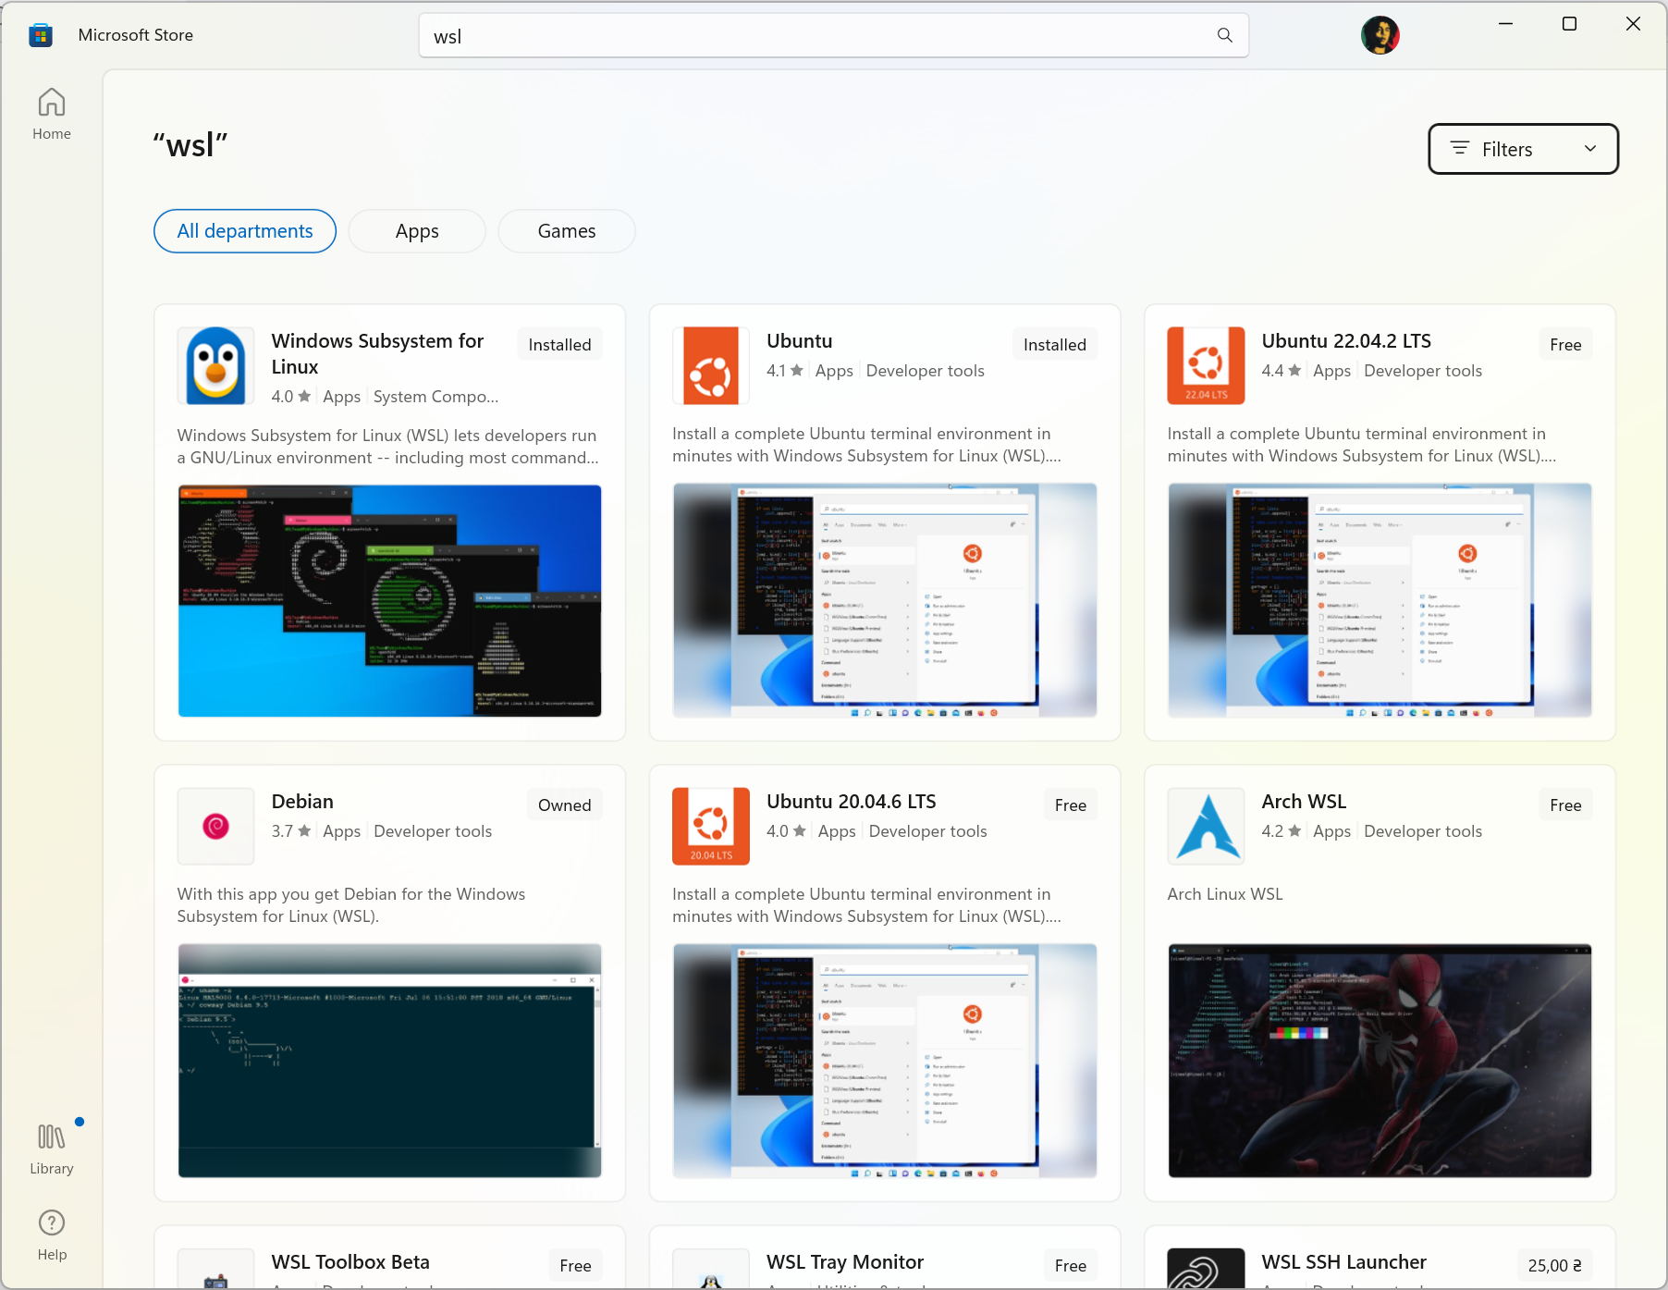Click the Owned badge on Debian

click(564, 805)
